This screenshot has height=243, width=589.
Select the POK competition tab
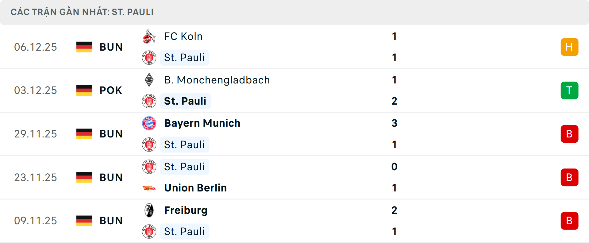click(x=110, y=90)
